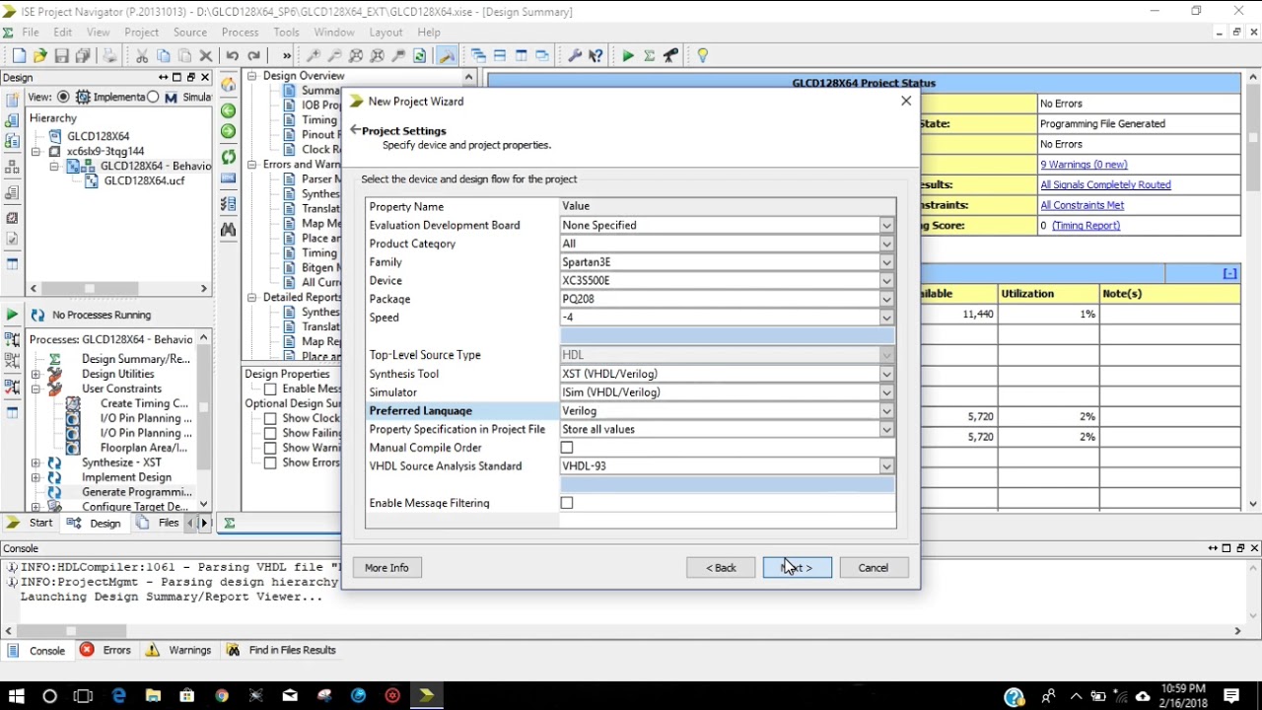The height and width of the screenshot is (710, 1262).
Task: Select the Implementation view radio button
Action: click(x=63, y=97)
